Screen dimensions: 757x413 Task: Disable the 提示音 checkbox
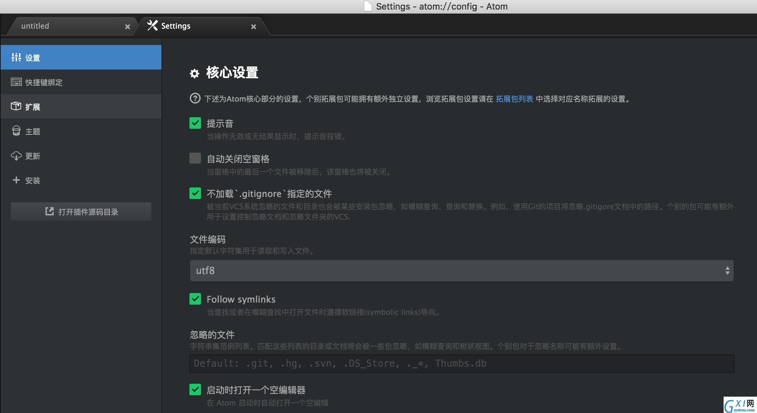point(195,123)
